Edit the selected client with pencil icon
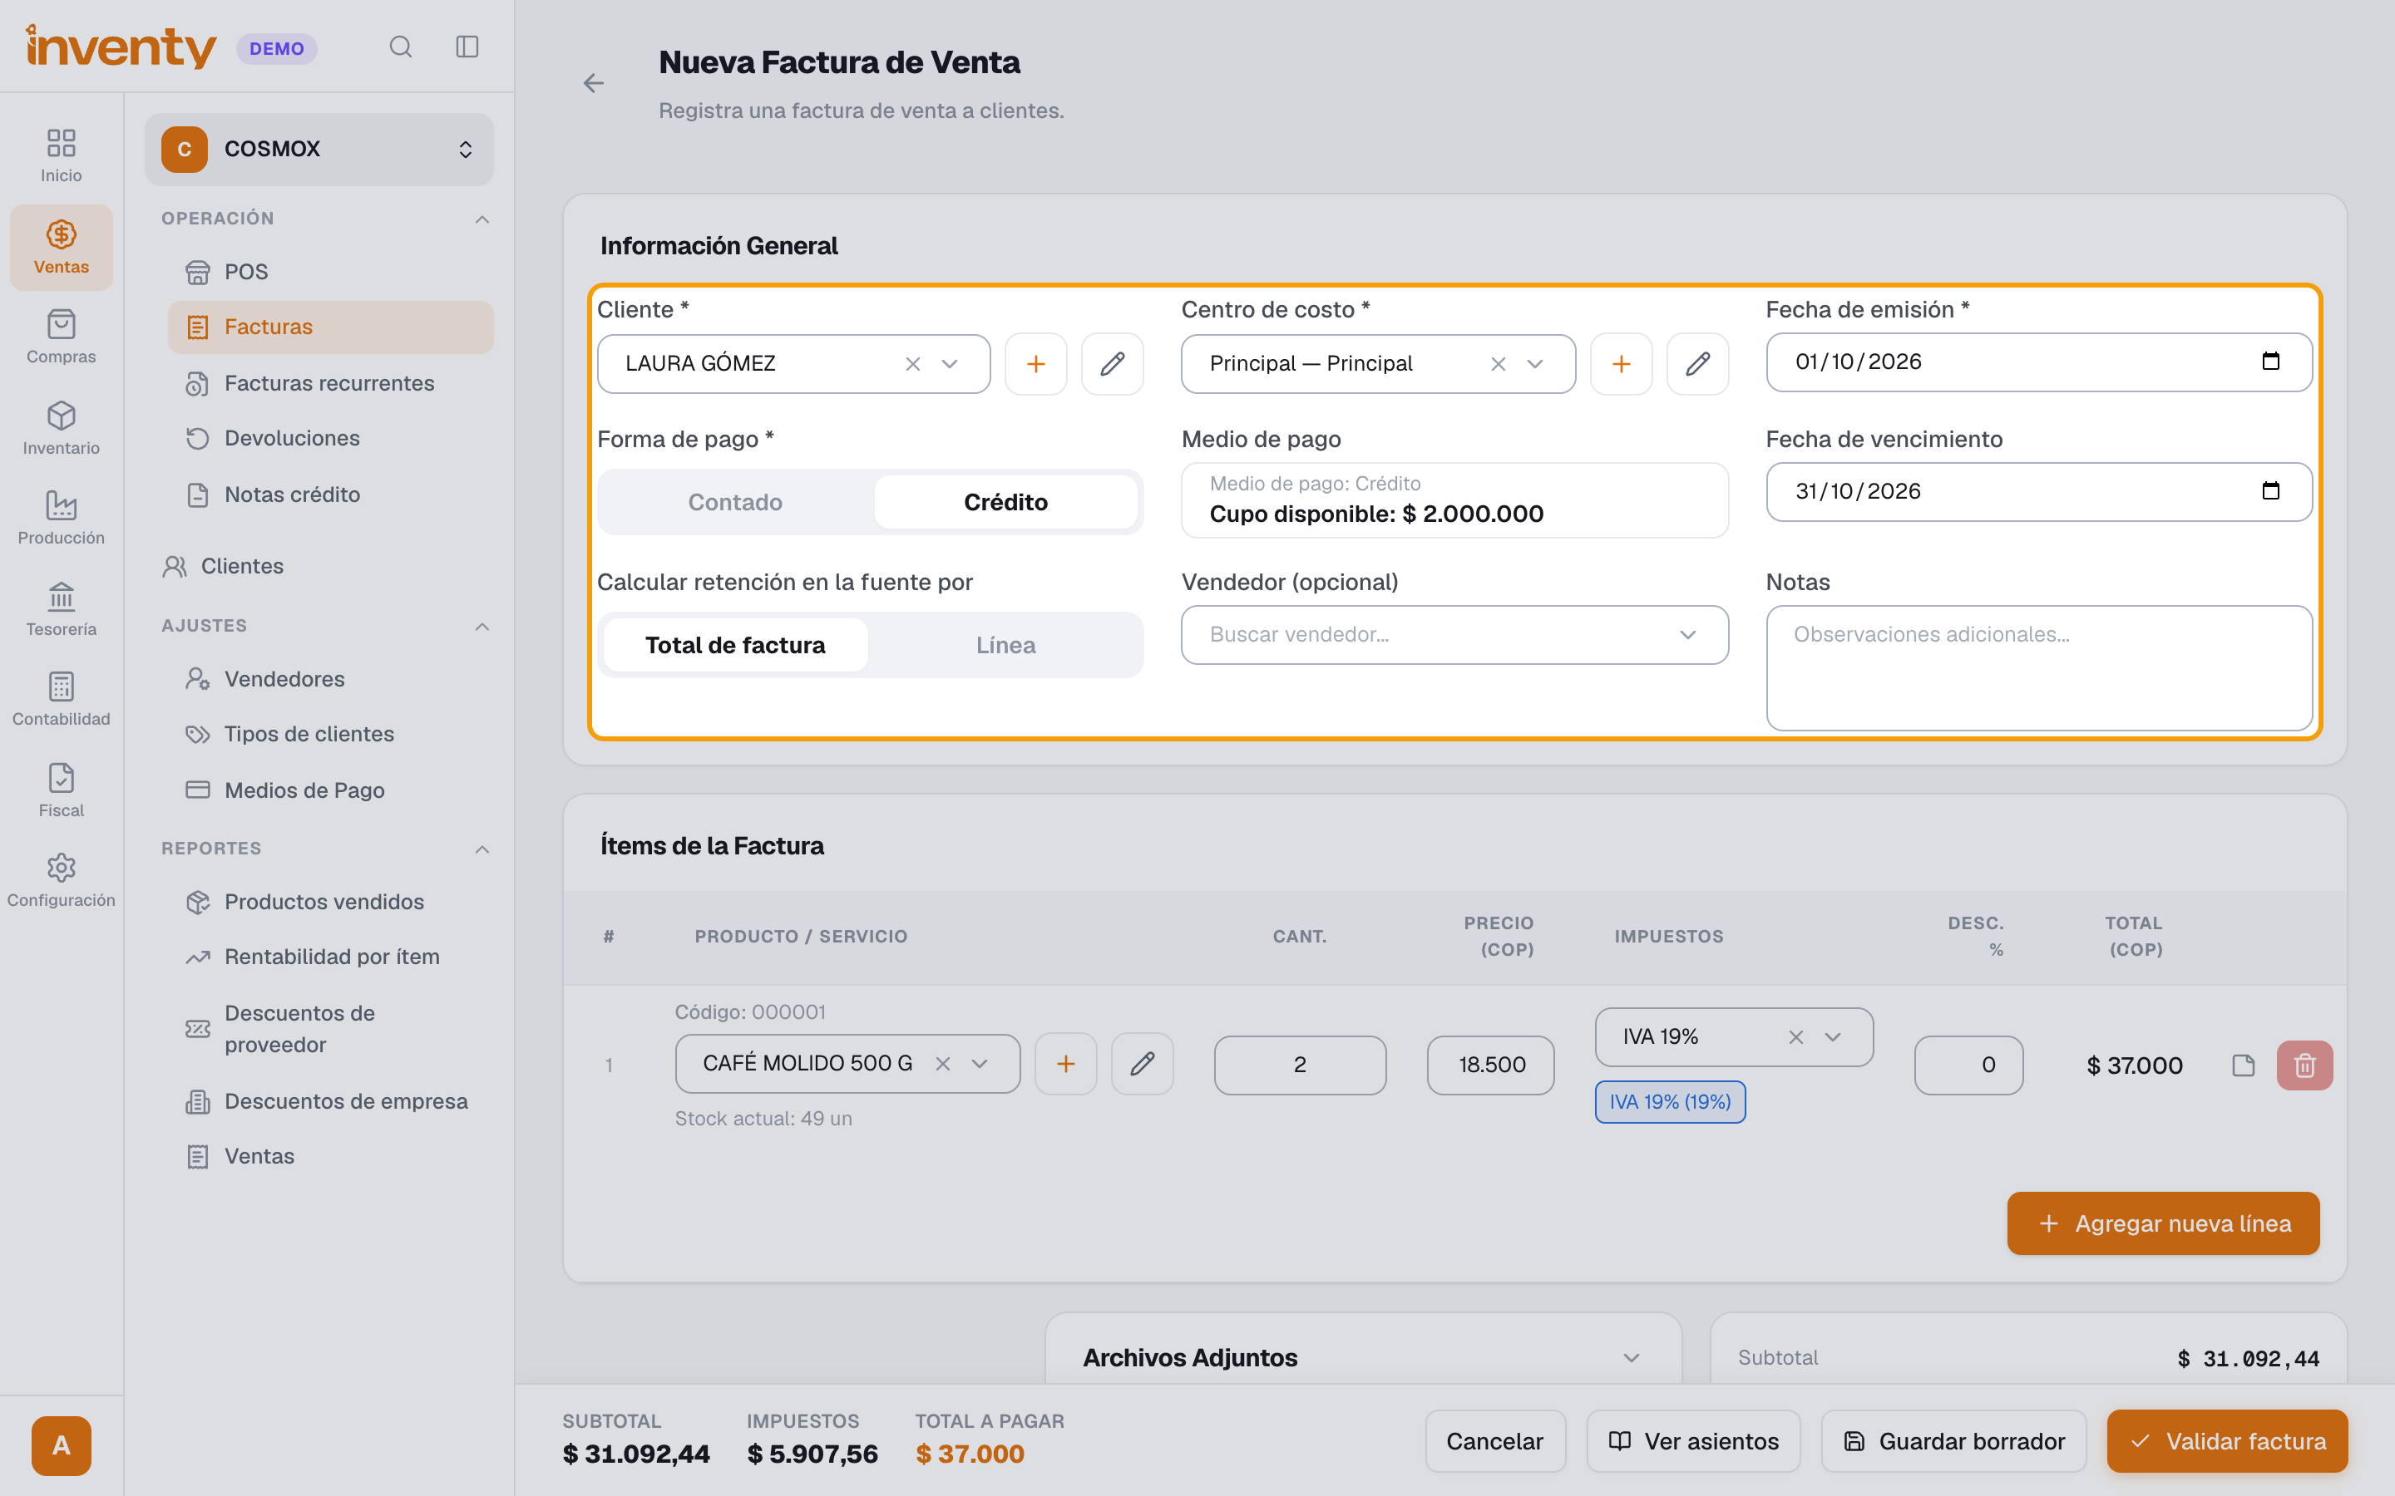 (x=1113, y=364)
